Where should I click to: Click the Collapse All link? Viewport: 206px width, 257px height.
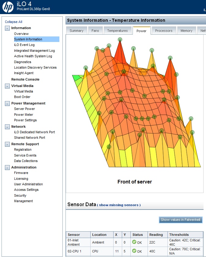click(x=13, y=22)
